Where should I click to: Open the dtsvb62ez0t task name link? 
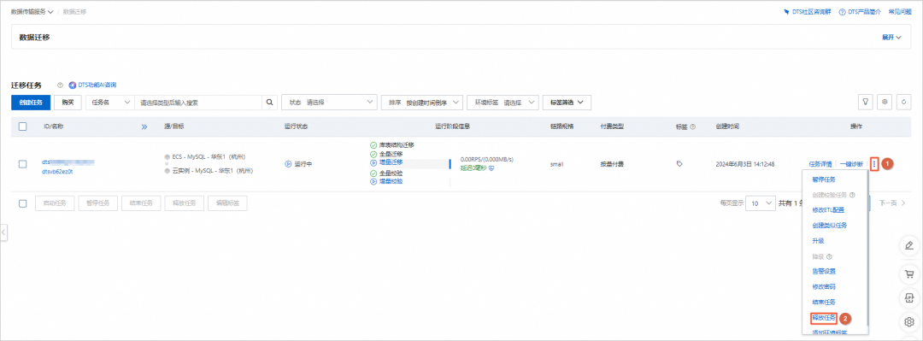pyautogui.click(x=57, y=172)
